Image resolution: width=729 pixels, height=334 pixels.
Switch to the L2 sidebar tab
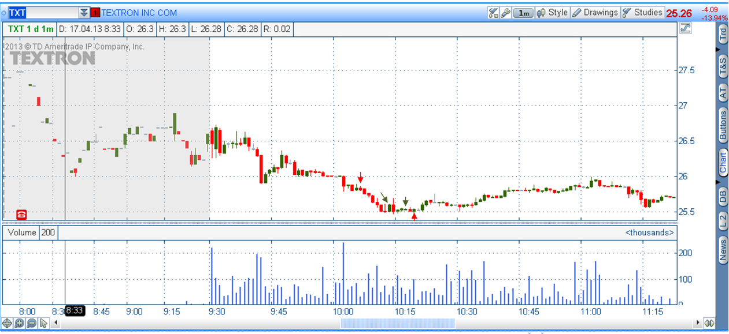(723, 220)
